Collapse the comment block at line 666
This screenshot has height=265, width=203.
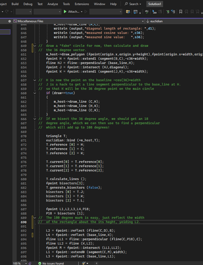point(35,119)
